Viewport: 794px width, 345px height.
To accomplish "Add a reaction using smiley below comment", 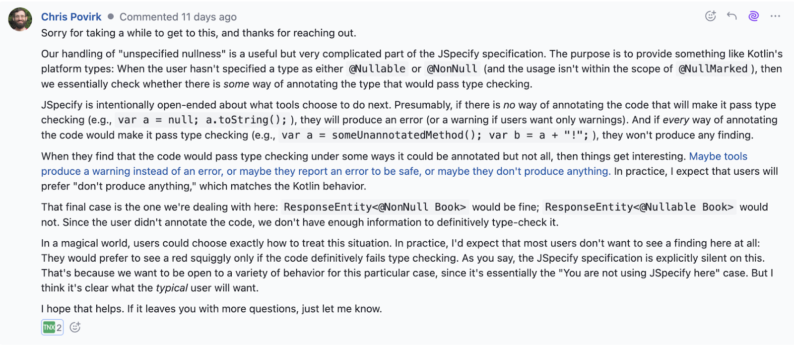I will (75, 327).
